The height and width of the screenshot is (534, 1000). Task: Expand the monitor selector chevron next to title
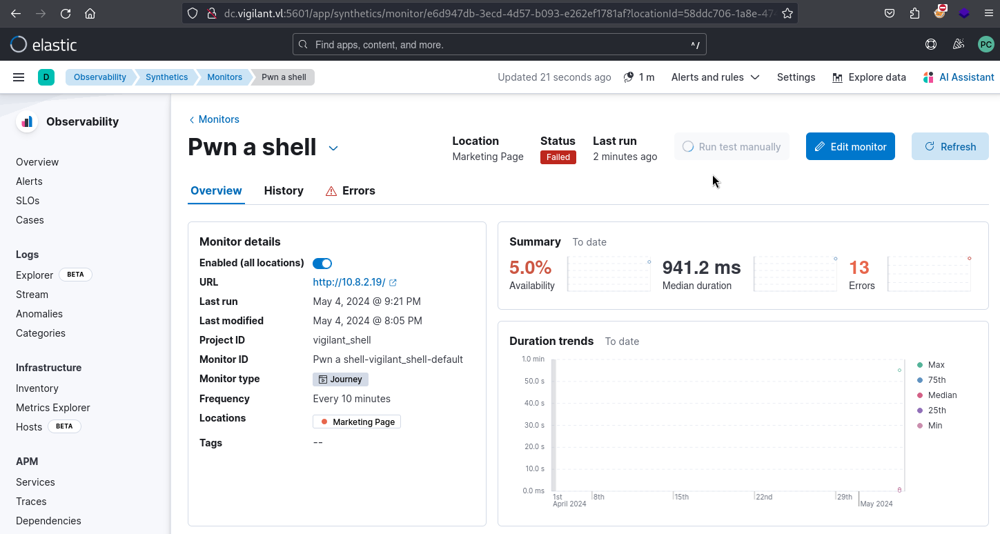click(333, 148)
